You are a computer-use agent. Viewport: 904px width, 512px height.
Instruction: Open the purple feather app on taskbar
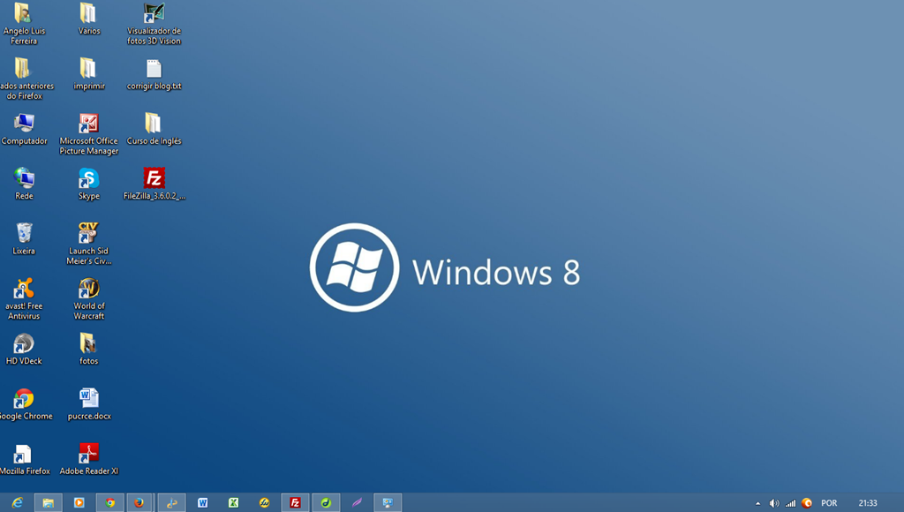click(x=357, y=503)
